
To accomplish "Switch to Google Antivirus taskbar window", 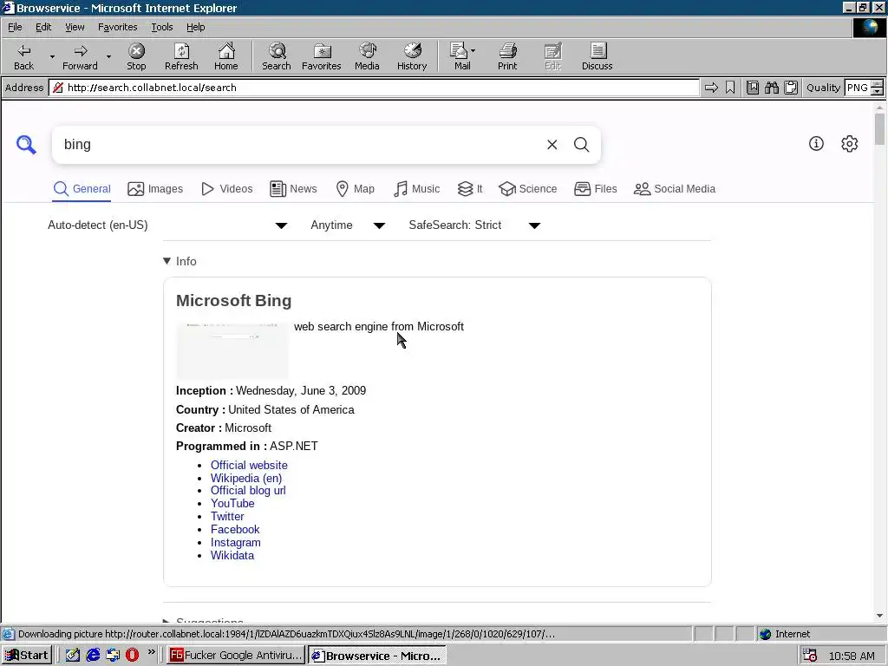I will 236,656.
